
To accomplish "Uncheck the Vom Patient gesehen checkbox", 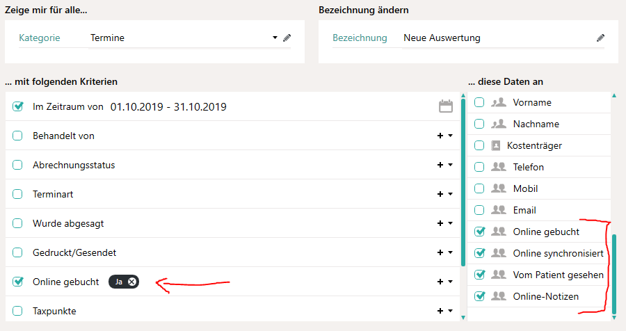I will (x=479, y=275).
